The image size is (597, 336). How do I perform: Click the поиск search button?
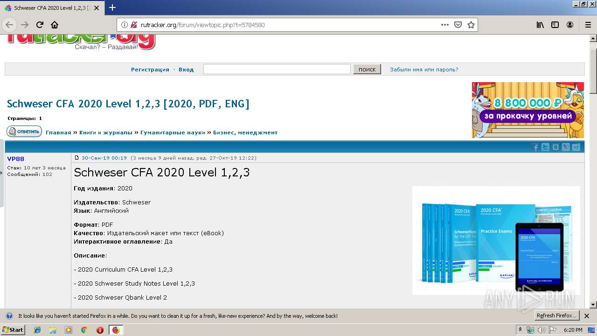(367, 69)
